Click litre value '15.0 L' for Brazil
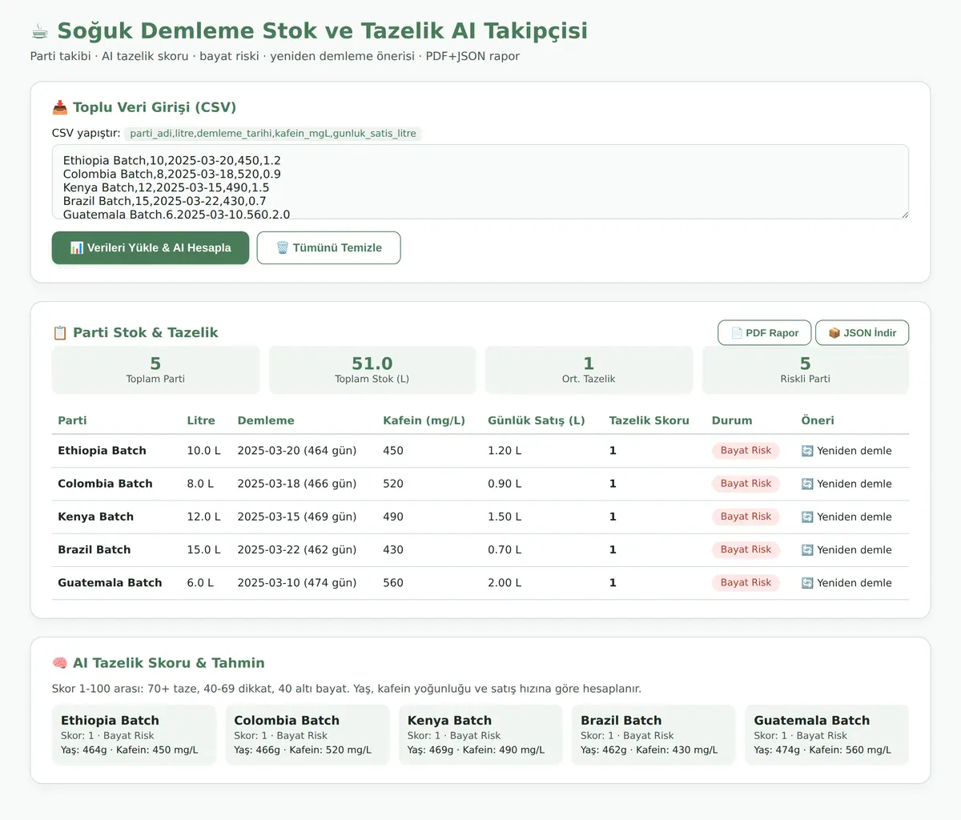 pos(203,550)
